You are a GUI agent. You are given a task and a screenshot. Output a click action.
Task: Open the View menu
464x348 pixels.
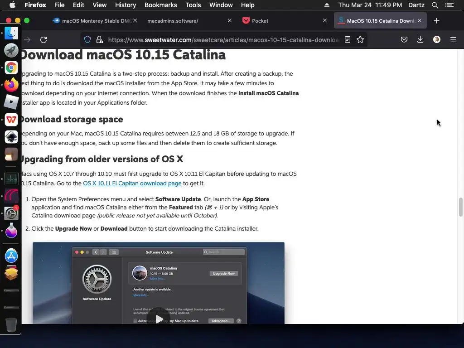(x=99, y=5)
